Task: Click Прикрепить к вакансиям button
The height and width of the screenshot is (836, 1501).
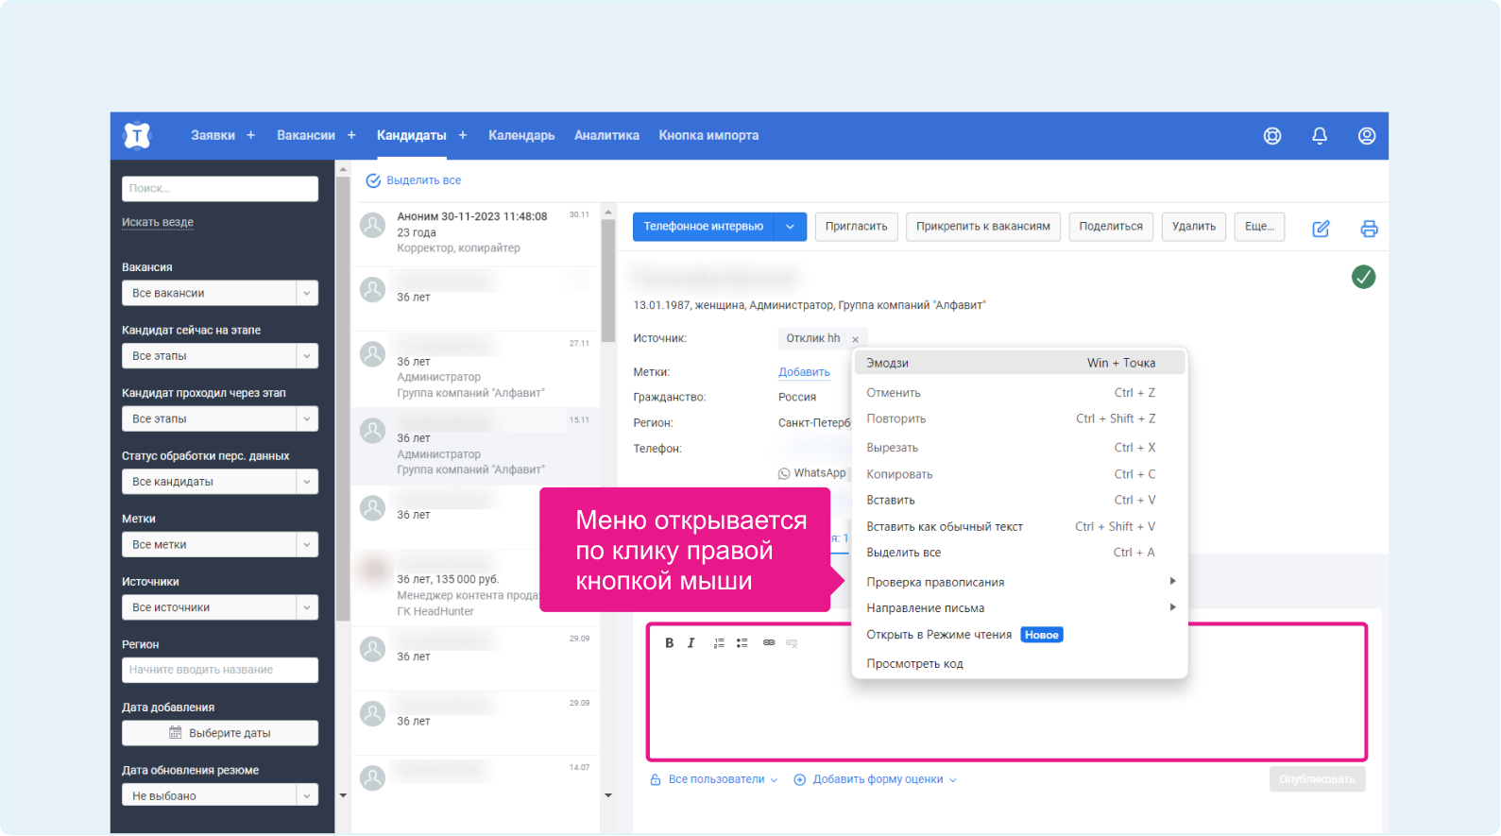Action: [x=983, y=227]
